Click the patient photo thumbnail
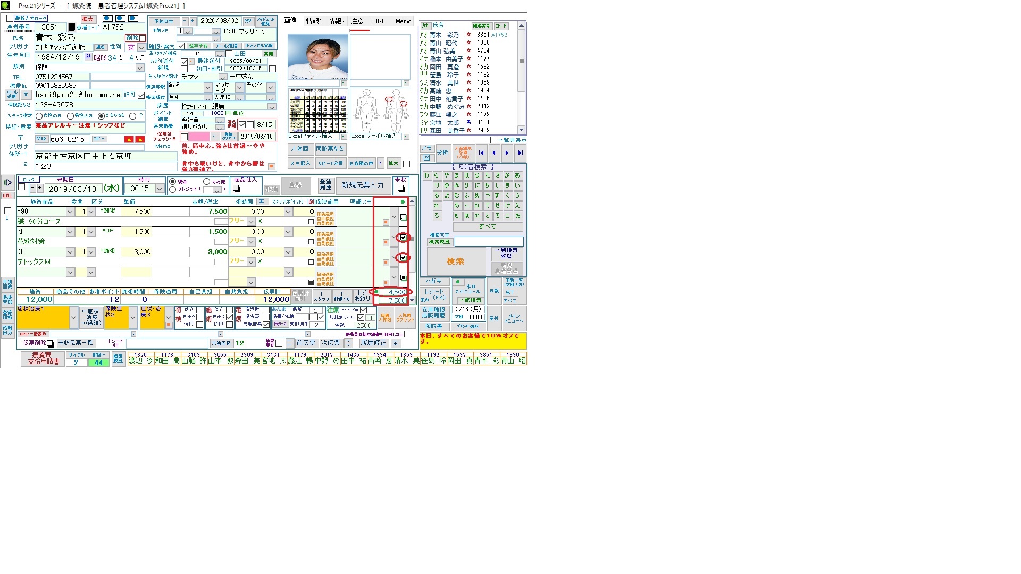The width and height of the screenshot is (1021, 574). click(x=317, y=57)
